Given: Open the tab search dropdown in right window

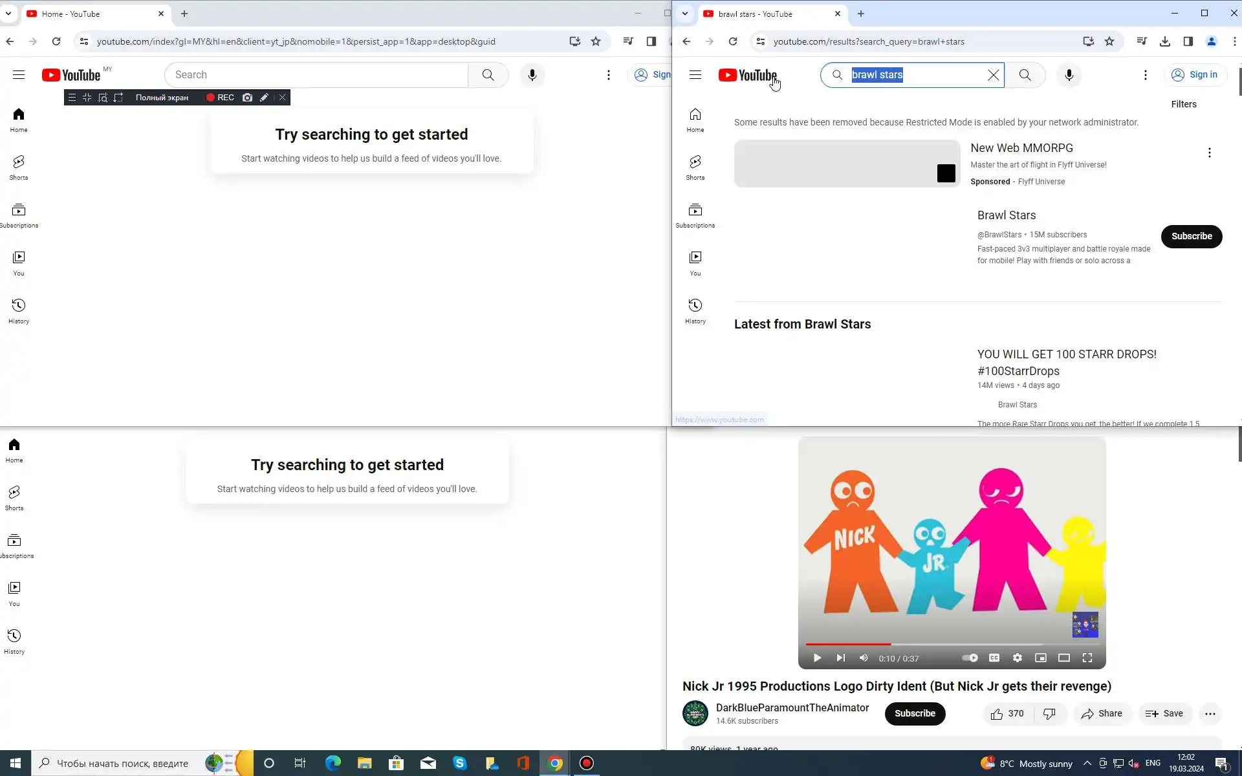Looking at the screenshot, I should (x=684, y=14).
